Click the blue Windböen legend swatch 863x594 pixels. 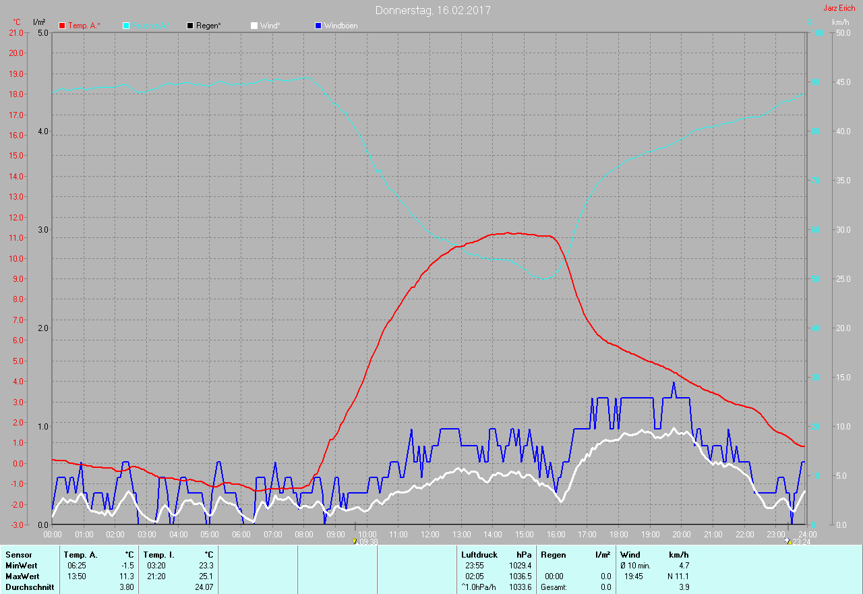[318, 26]
